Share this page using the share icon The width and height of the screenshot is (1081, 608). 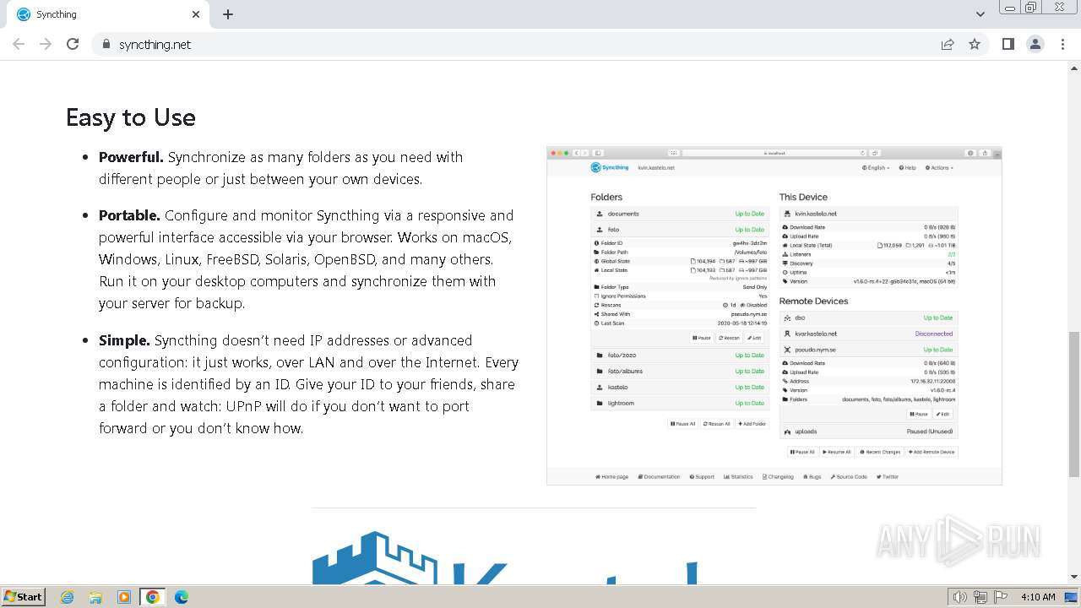[948, 44]
